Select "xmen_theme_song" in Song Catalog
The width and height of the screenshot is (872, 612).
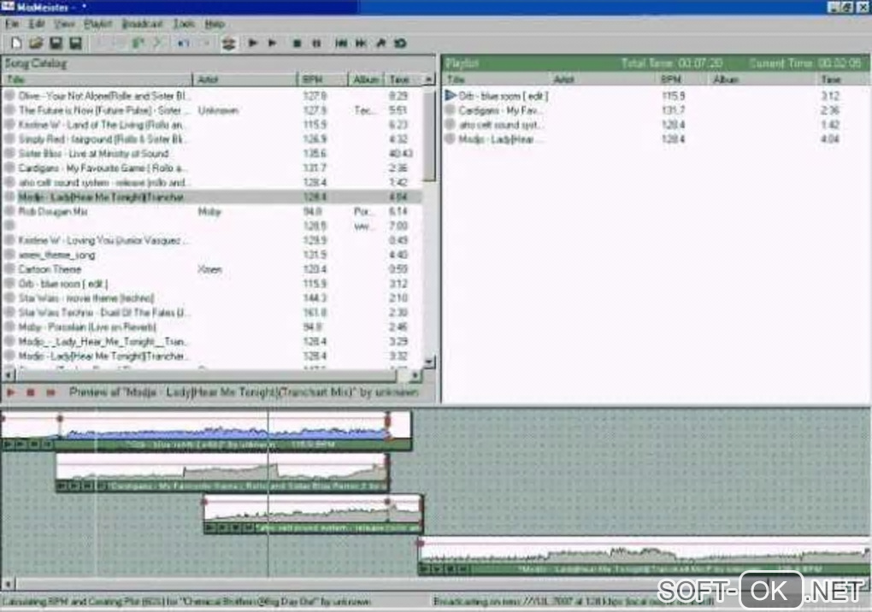tap(211, 255)
